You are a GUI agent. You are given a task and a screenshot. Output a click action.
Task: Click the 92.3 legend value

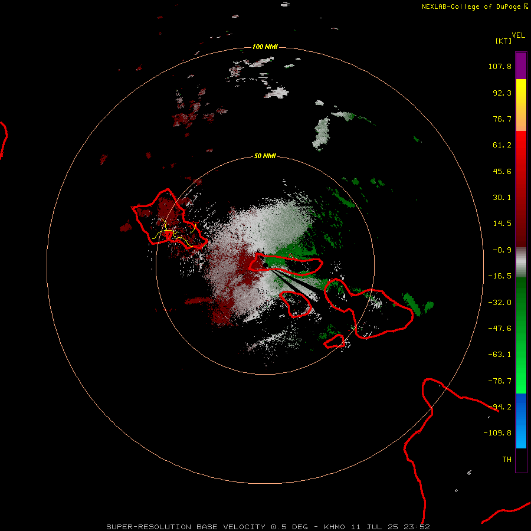point(502,93)
